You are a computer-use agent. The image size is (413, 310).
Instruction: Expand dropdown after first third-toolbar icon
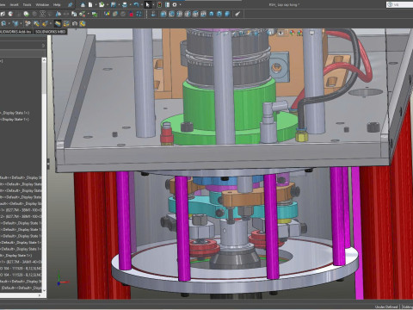(x=9, y=23)
